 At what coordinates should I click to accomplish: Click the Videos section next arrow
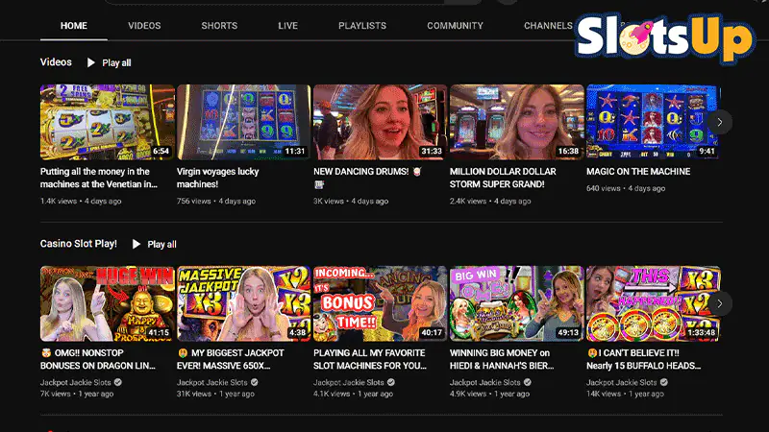coord(719,122)
